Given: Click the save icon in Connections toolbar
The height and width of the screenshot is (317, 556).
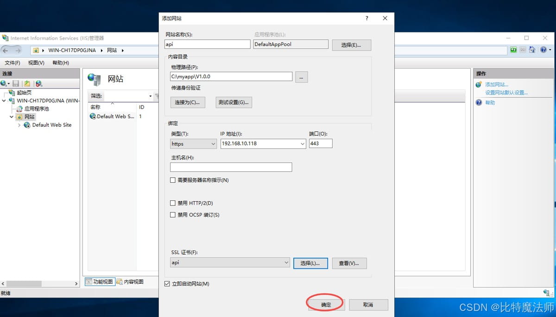Looking at the screenshot, I should 16,83.
